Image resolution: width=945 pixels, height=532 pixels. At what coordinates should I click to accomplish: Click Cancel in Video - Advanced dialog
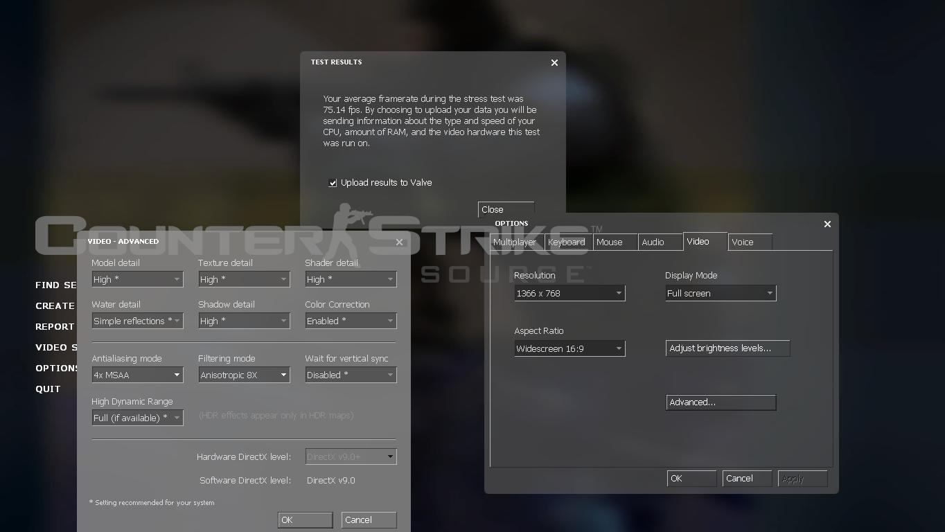coord(369,520)
